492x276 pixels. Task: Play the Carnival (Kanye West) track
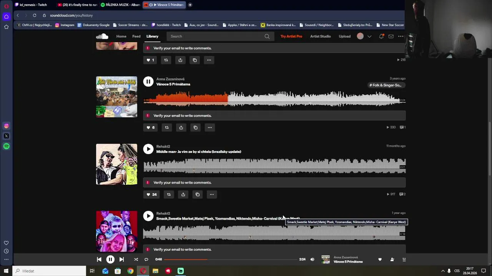pyautogui.click(x=148, y=216)
